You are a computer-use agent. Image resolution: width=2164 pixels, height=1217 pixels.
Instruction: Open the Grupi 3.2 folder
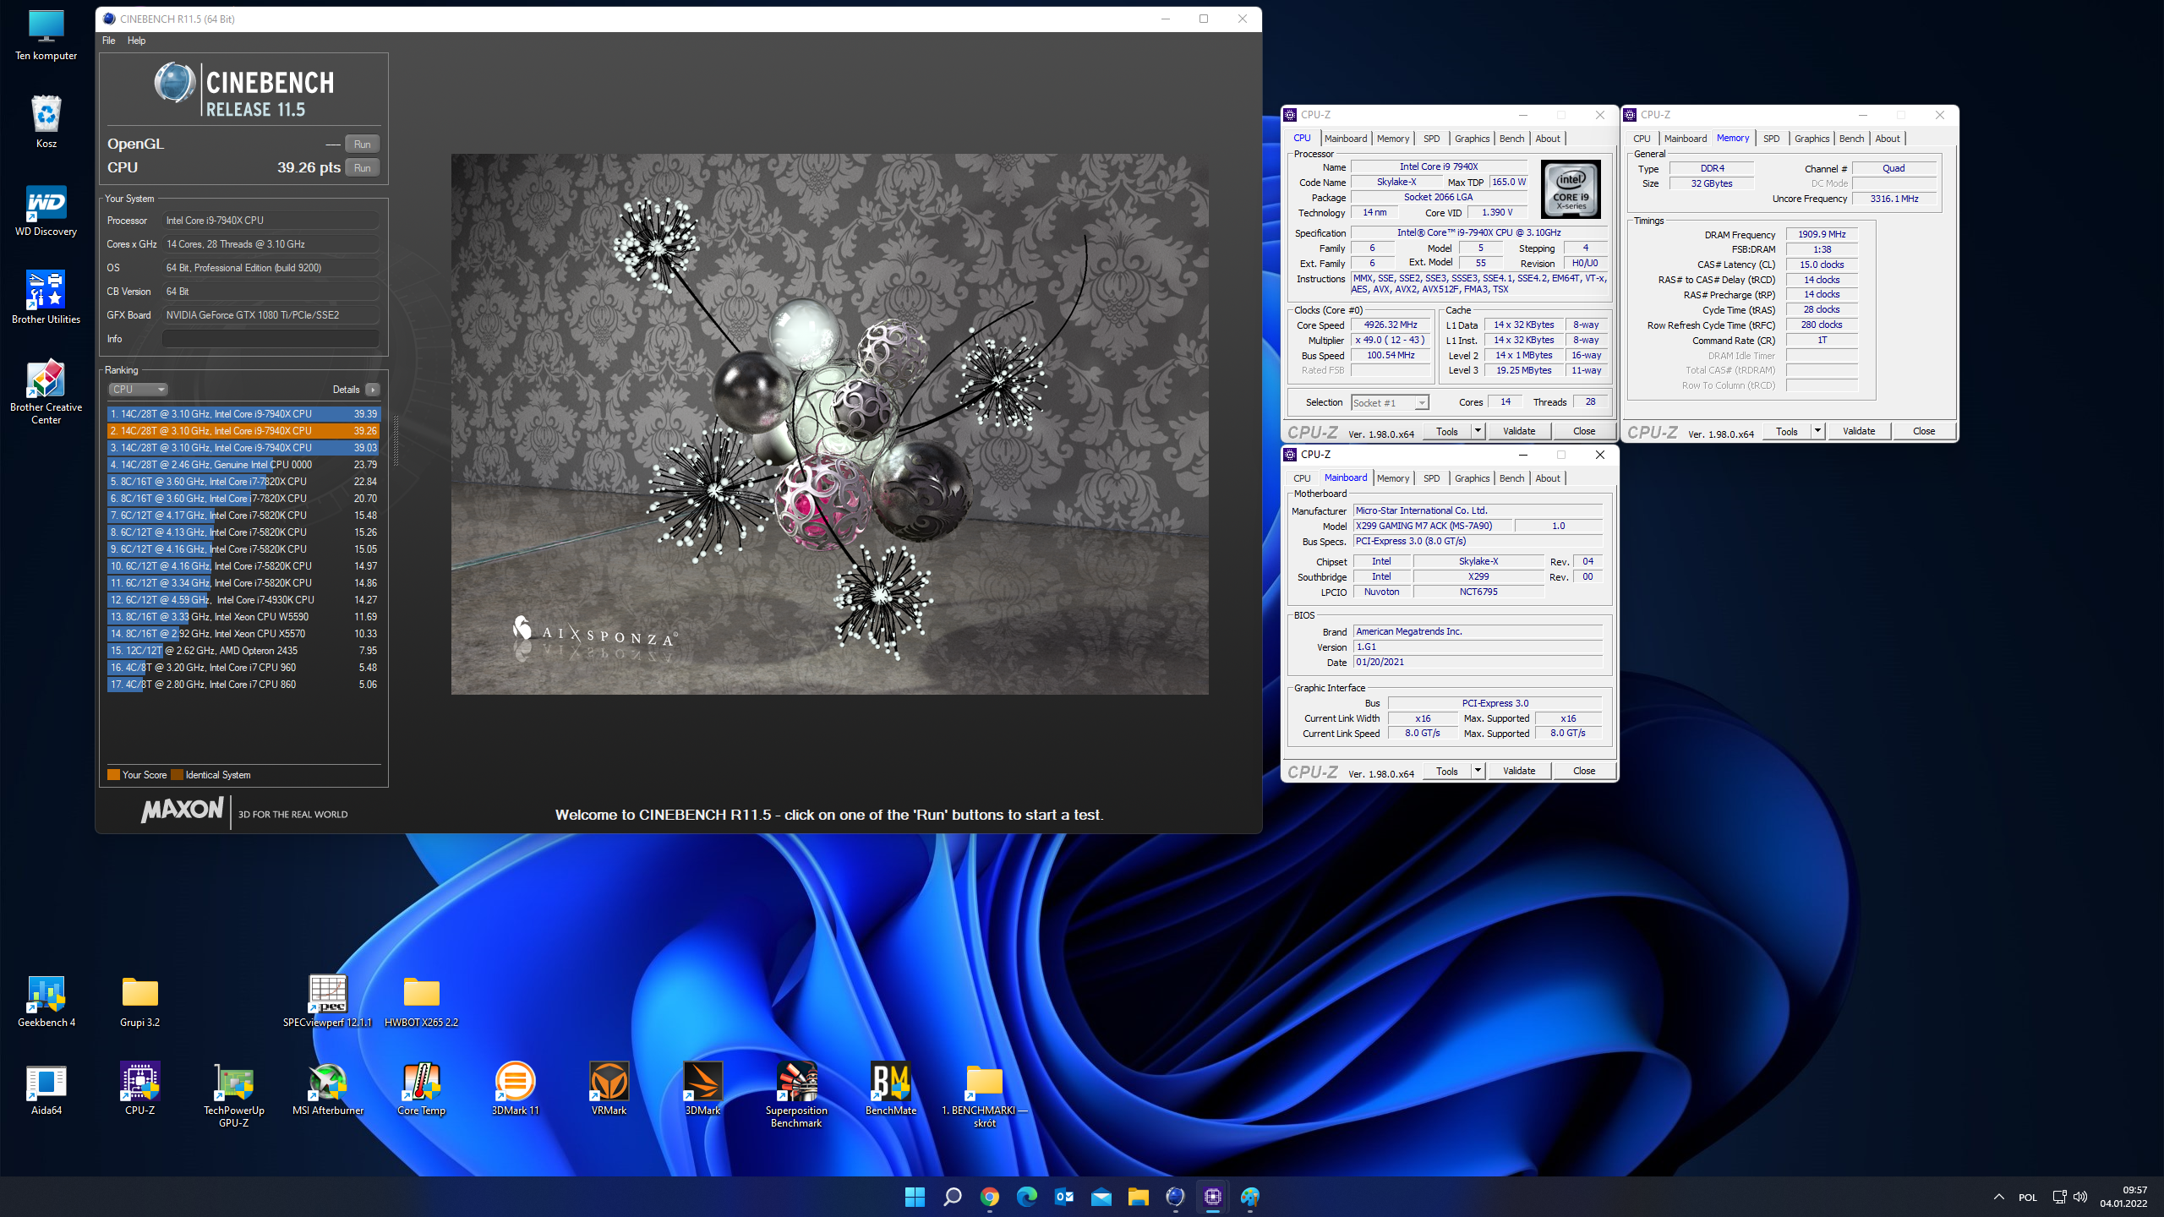pyautogui.click(x=140, y=1002)
